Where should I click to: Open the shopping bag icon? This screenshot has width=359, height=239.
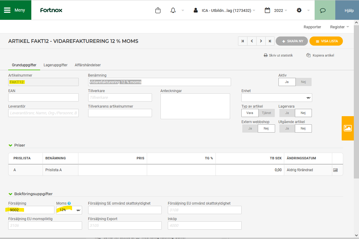(158, 10)
